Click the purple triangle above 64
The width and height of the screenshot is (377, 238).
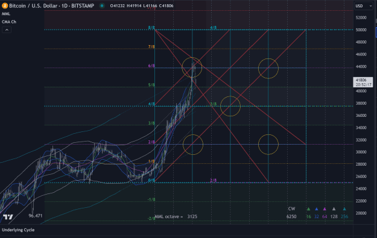[x=325, y=208]
